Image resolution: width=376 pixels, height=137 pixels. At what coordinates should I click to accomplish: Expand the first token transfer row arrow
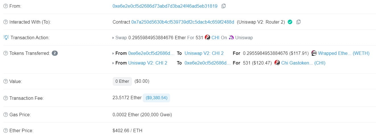113,53
